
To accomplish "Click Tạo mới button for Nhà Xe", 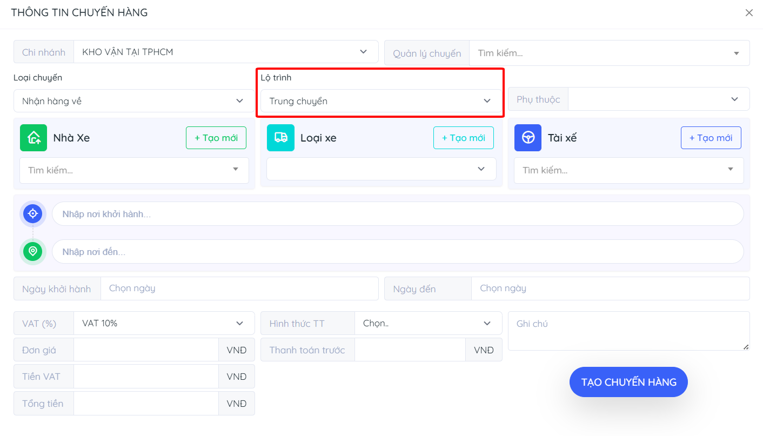I will [216, 138].
